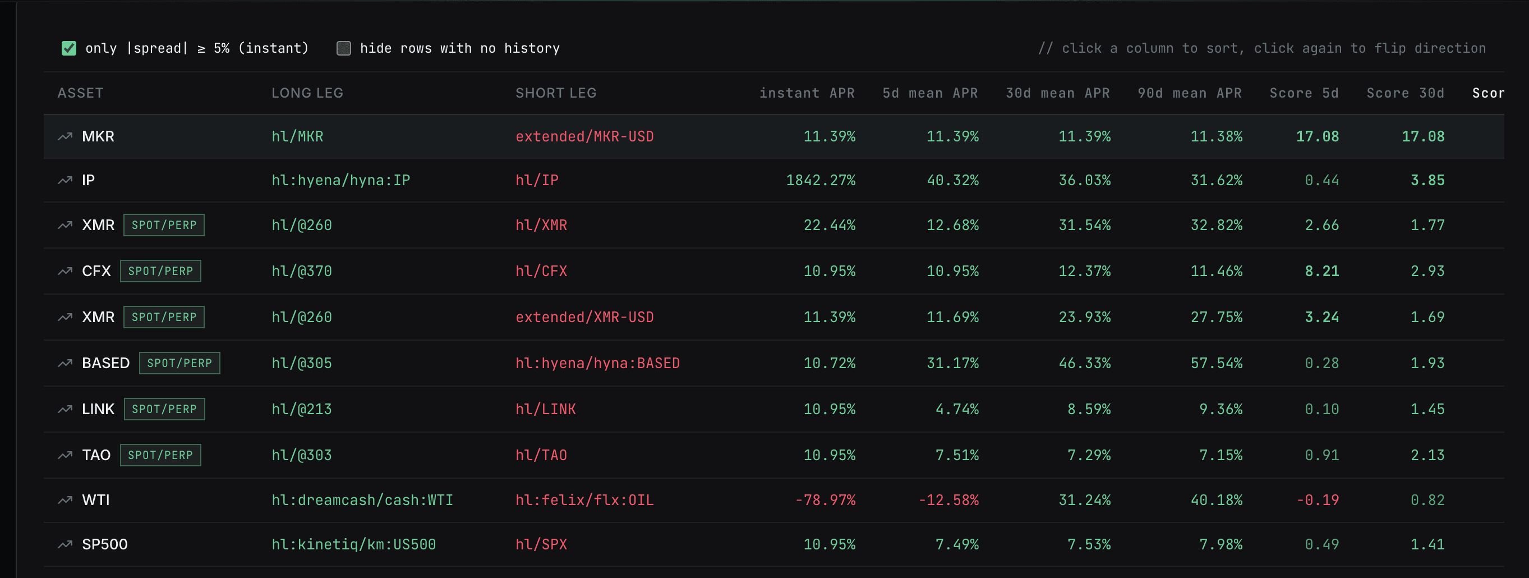The width and height of the screenshot is (1529, 578).
Task: Select the SP500 asset name
Action: [104, 545]
